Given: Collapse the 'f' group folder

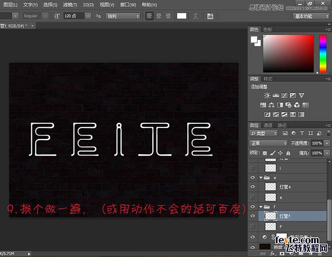Looking at the screenshot, I should coord(261,207).
